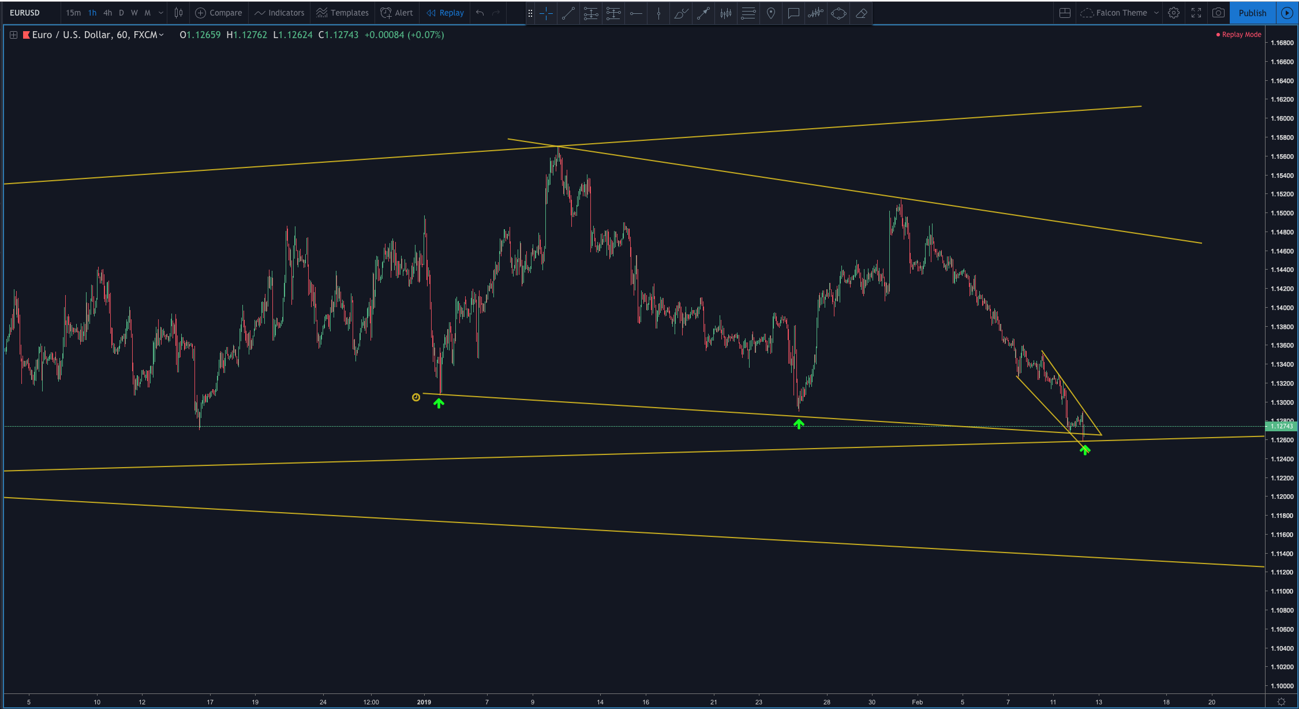Click the Publish button

[x=1252, y=13]
